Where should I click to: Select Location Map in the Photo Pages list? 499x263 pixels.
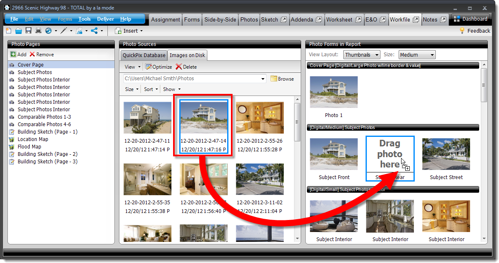(x=33, y=139)
